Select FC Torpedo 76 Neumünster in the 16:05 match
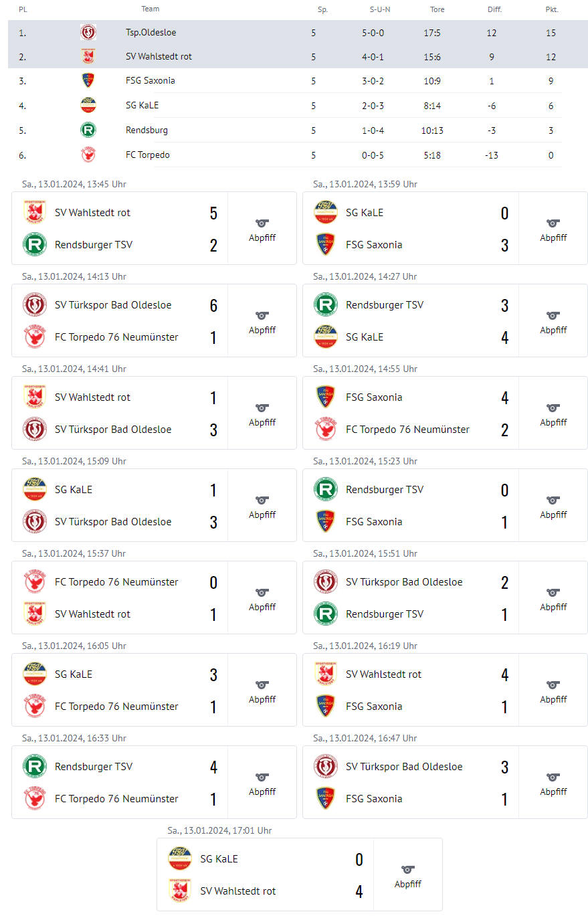588x918 pixels. pyautogui.click(x=116, y=707)
